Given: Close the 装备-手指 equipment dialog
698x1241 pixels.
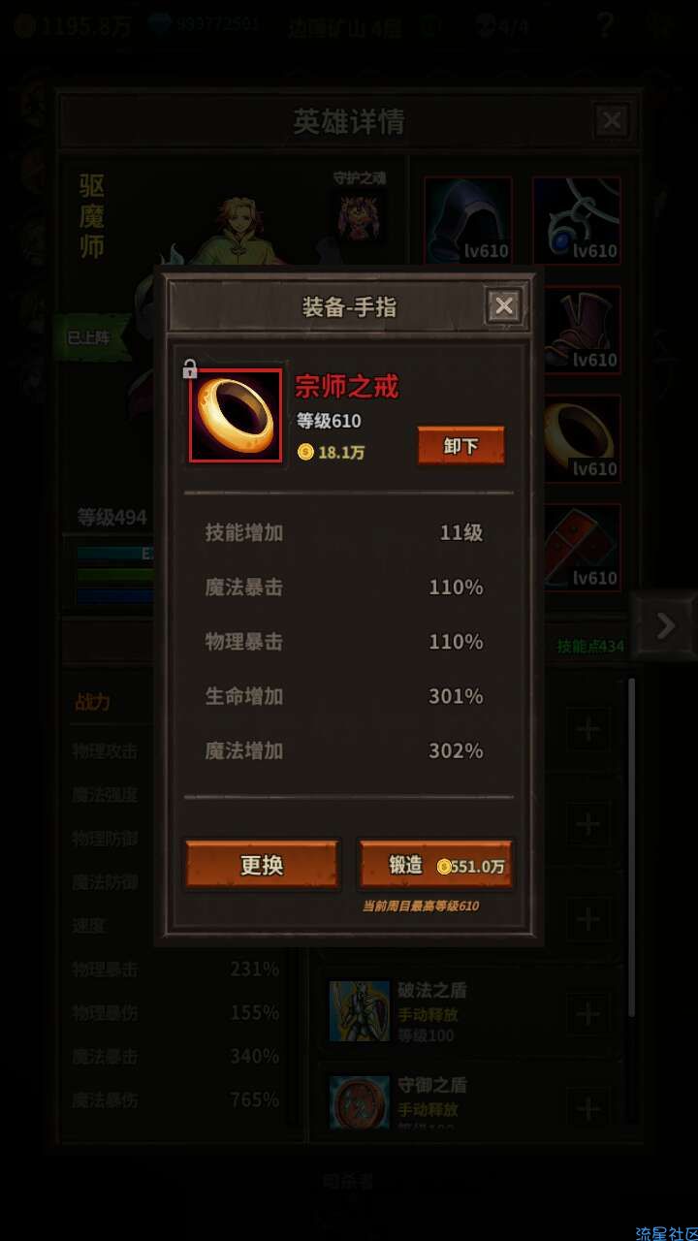Looking at the screenshot, I should (x=503, y=307).
